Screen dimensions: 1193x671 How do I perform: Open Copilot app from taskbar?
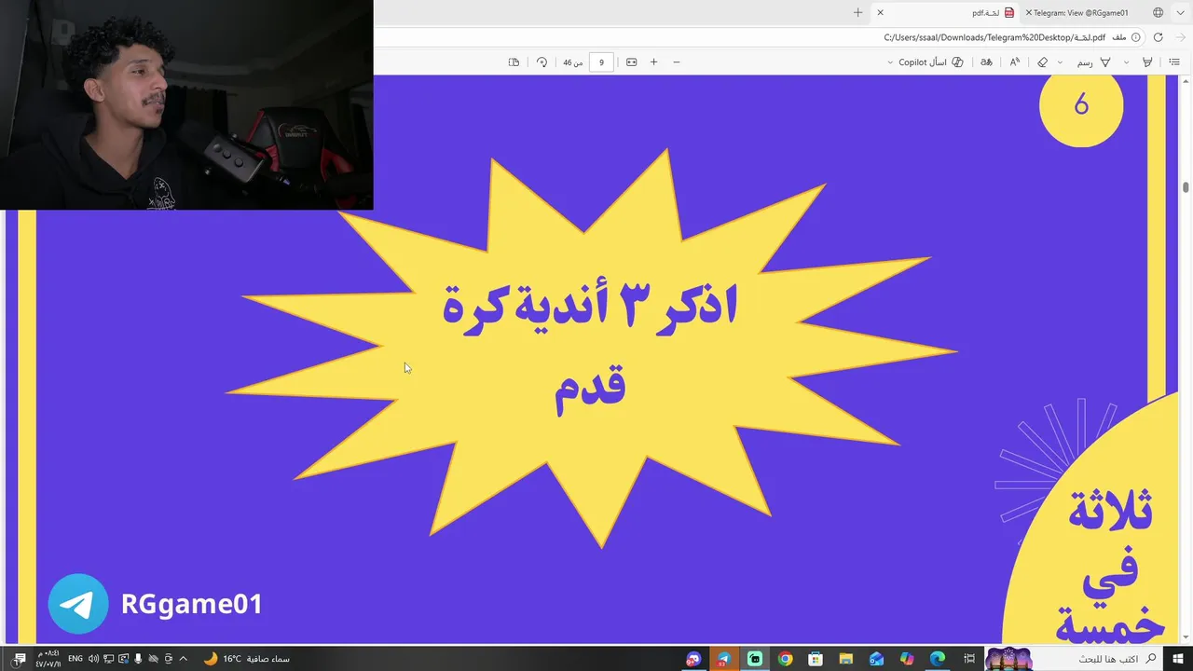907,659
